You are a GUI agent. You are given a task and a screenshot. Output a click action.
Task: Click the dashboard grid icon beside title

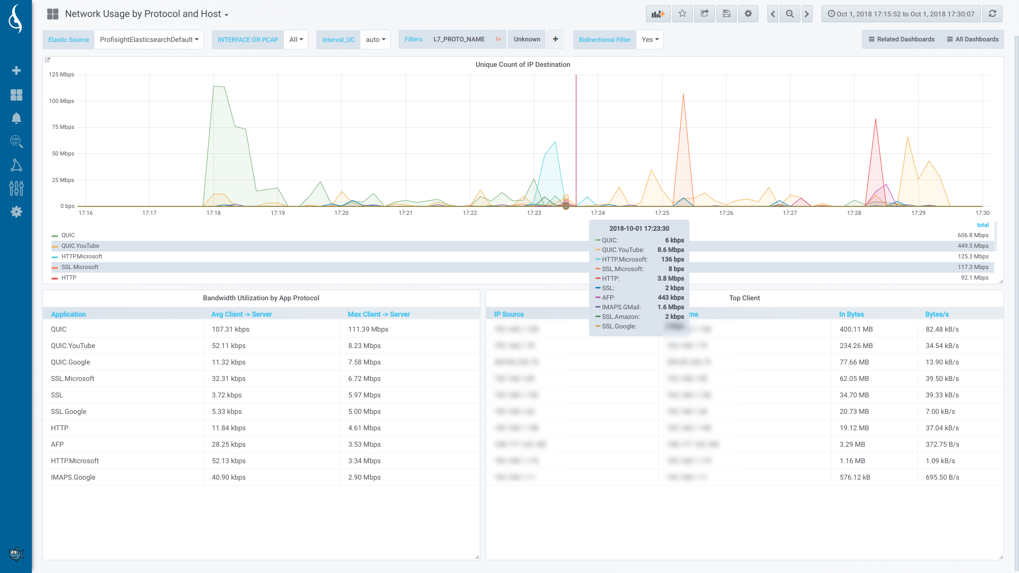(x=53, y=14)
